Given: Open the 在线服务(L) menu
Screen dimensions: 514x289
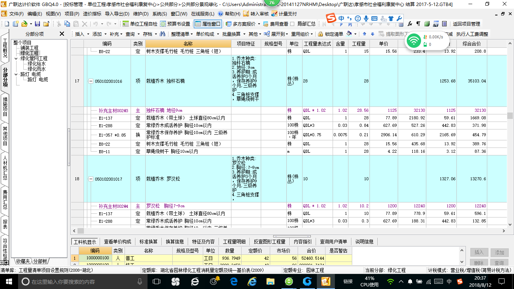Looking at the screenshot, I should coord(203,14).
